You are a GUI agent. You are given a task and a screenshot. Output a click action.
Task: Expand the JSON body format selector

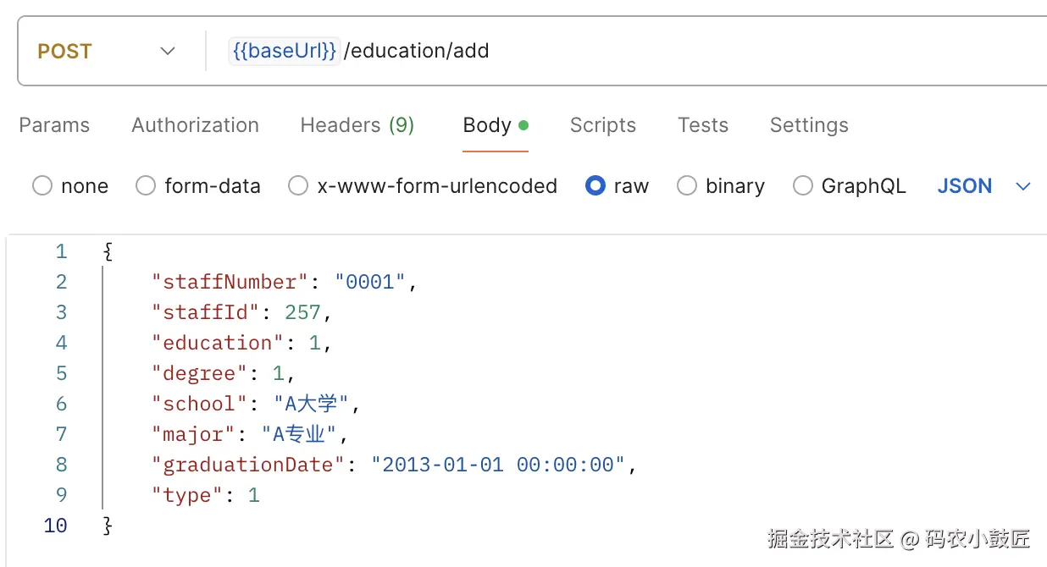click(x=983, y=186)
